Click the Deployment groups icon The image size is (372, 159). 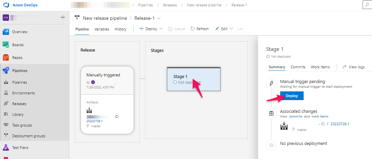tap(6, 136)
